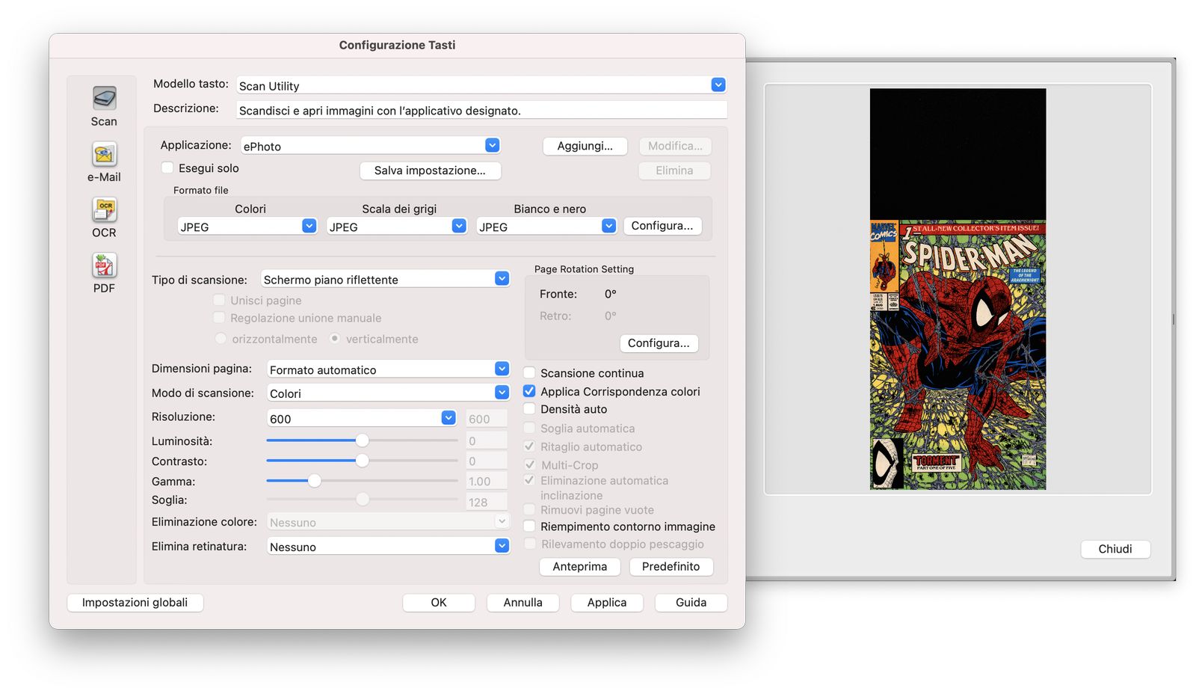This screenshot has height=694, width=1196.
Task: Open Impostazioni globali
Action: pos(135,602)
